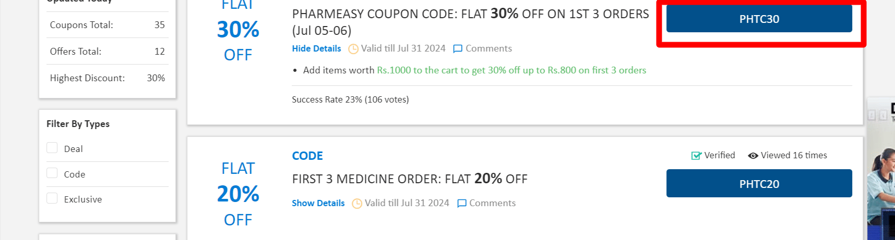Viewport: 895px width, 240px height.
Task: Click the eye icon for view count
Action: coord(753,156)
